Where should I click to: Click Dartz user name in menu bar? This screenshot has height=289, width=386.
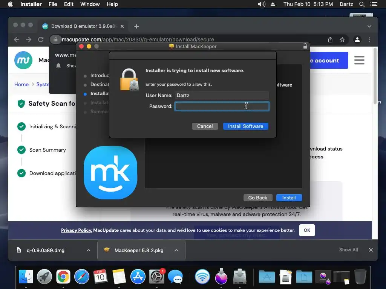pyautogui.click(x=346, y=4)
